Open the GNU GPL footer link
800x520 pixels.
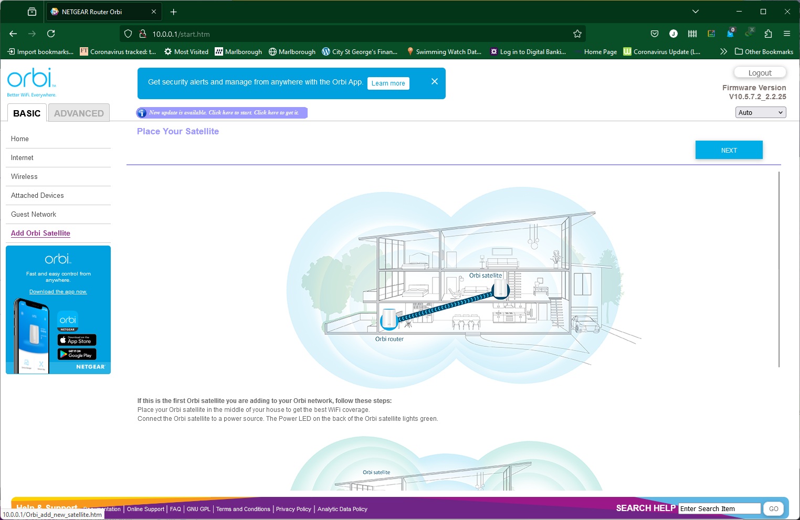(198, 509)
